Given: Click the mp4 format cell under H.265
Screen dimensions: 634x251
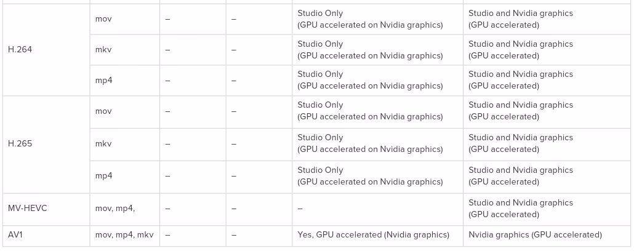Looking at the screenshot, I should [103, 176].
